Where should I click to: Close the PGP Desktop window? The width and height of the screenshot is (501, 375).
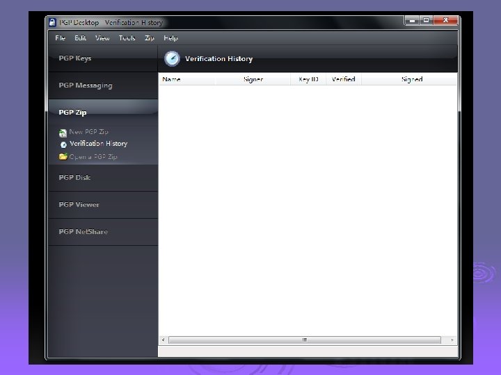[446, 20]
